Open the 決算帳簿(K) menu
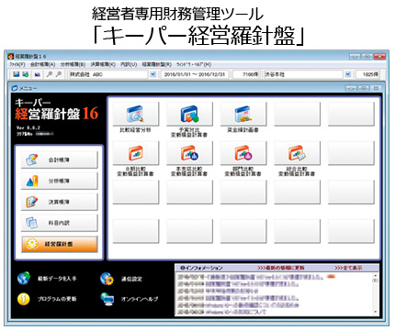 coord(103,64)
